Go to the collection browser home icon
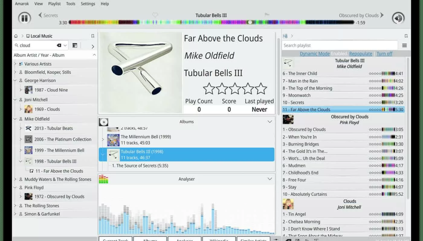The height and width of the screenshot is (241, 423). point(16,36)
